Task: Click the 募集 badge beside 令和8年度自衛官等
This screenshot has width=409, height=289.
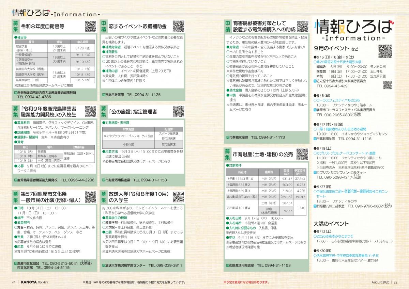Action: point(16,26)
